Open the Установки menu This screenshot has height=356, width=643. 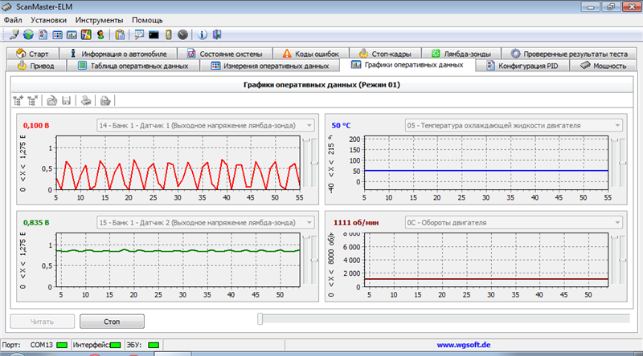click(48, 20)
